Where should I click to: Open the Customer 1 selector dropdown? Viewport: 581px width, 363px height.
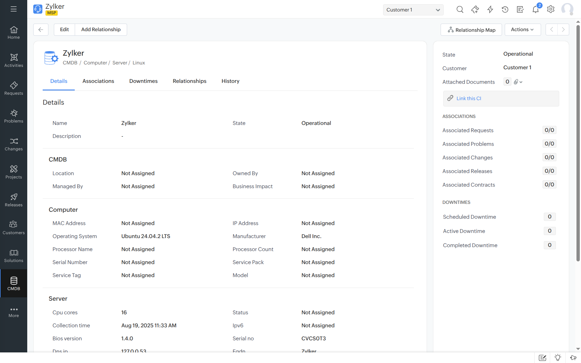tap(413, 10)
